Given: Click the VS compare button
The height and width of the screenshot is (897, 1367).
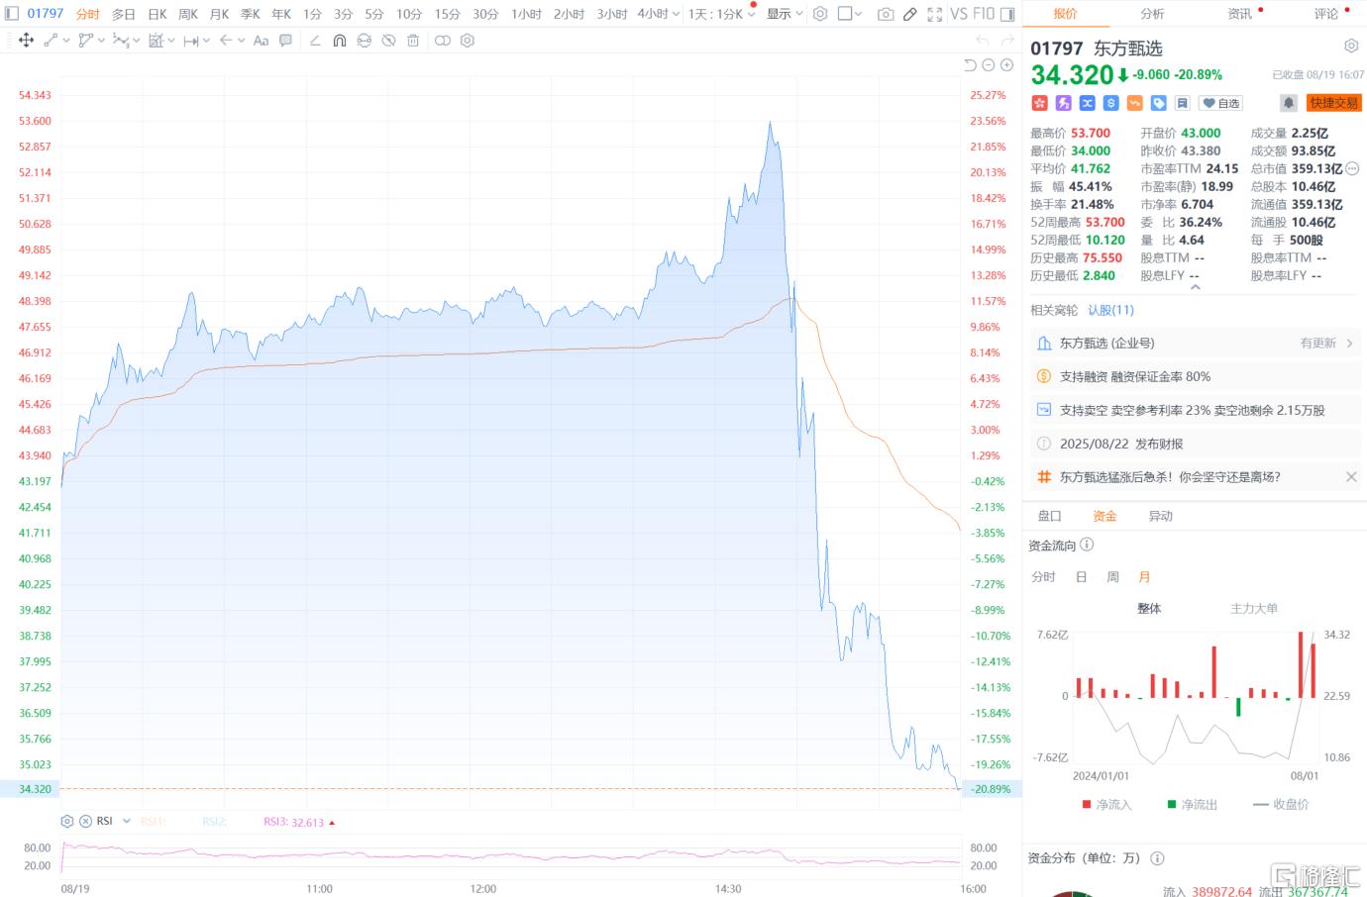Looking at the screenshot, I should tap(958, 14).
